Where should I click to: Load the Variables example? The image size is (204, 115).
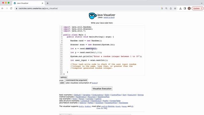[x=86, y=95]
